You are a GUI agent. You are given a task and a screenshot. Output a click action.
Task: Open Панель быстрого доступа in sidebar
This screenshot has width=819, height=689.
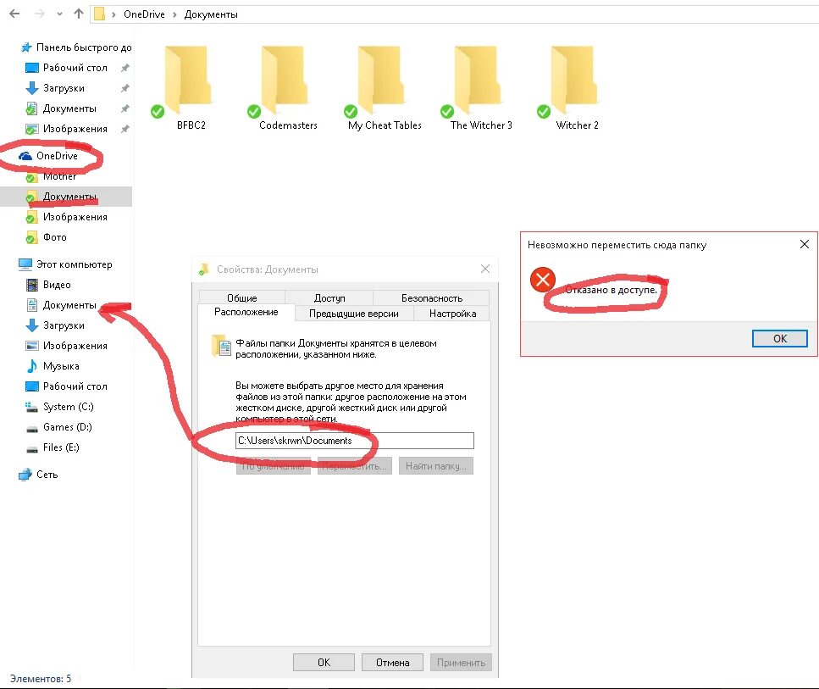(75, 47)
